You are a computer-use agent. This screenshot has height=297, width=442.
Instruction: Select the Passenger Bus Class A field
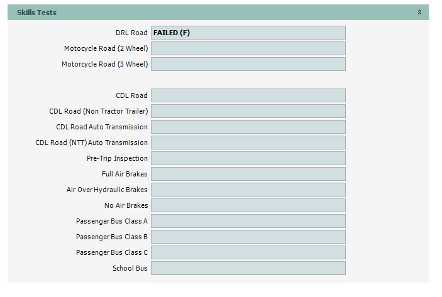point(248,221)
